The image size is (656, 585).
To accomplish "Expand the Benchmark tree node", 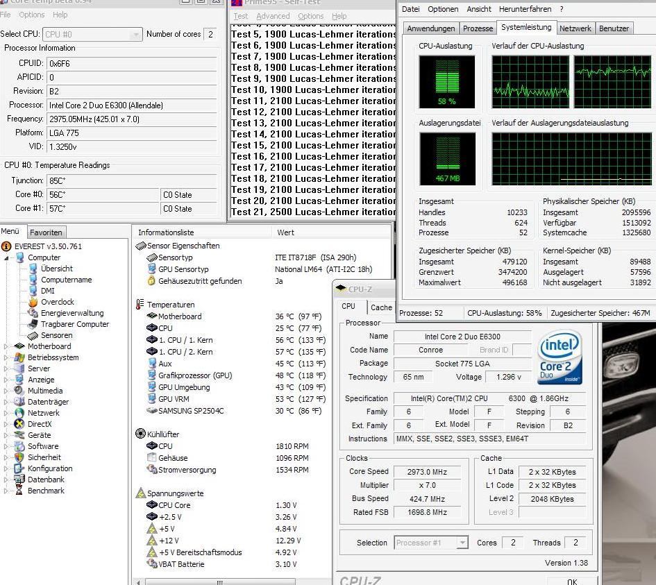I will coord(6,491).
